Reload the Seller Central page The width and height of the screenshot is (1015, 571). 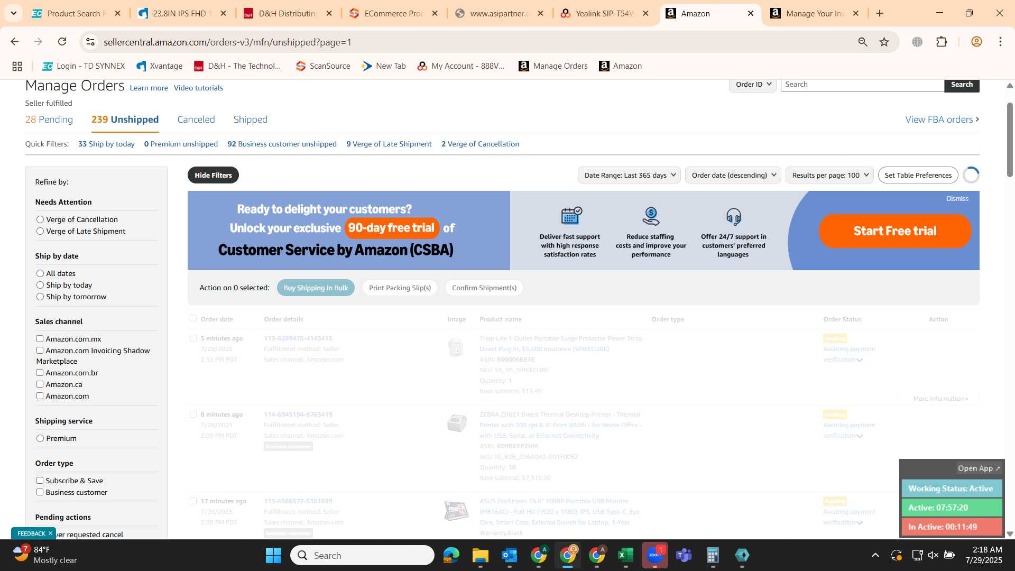coord(62,42)
